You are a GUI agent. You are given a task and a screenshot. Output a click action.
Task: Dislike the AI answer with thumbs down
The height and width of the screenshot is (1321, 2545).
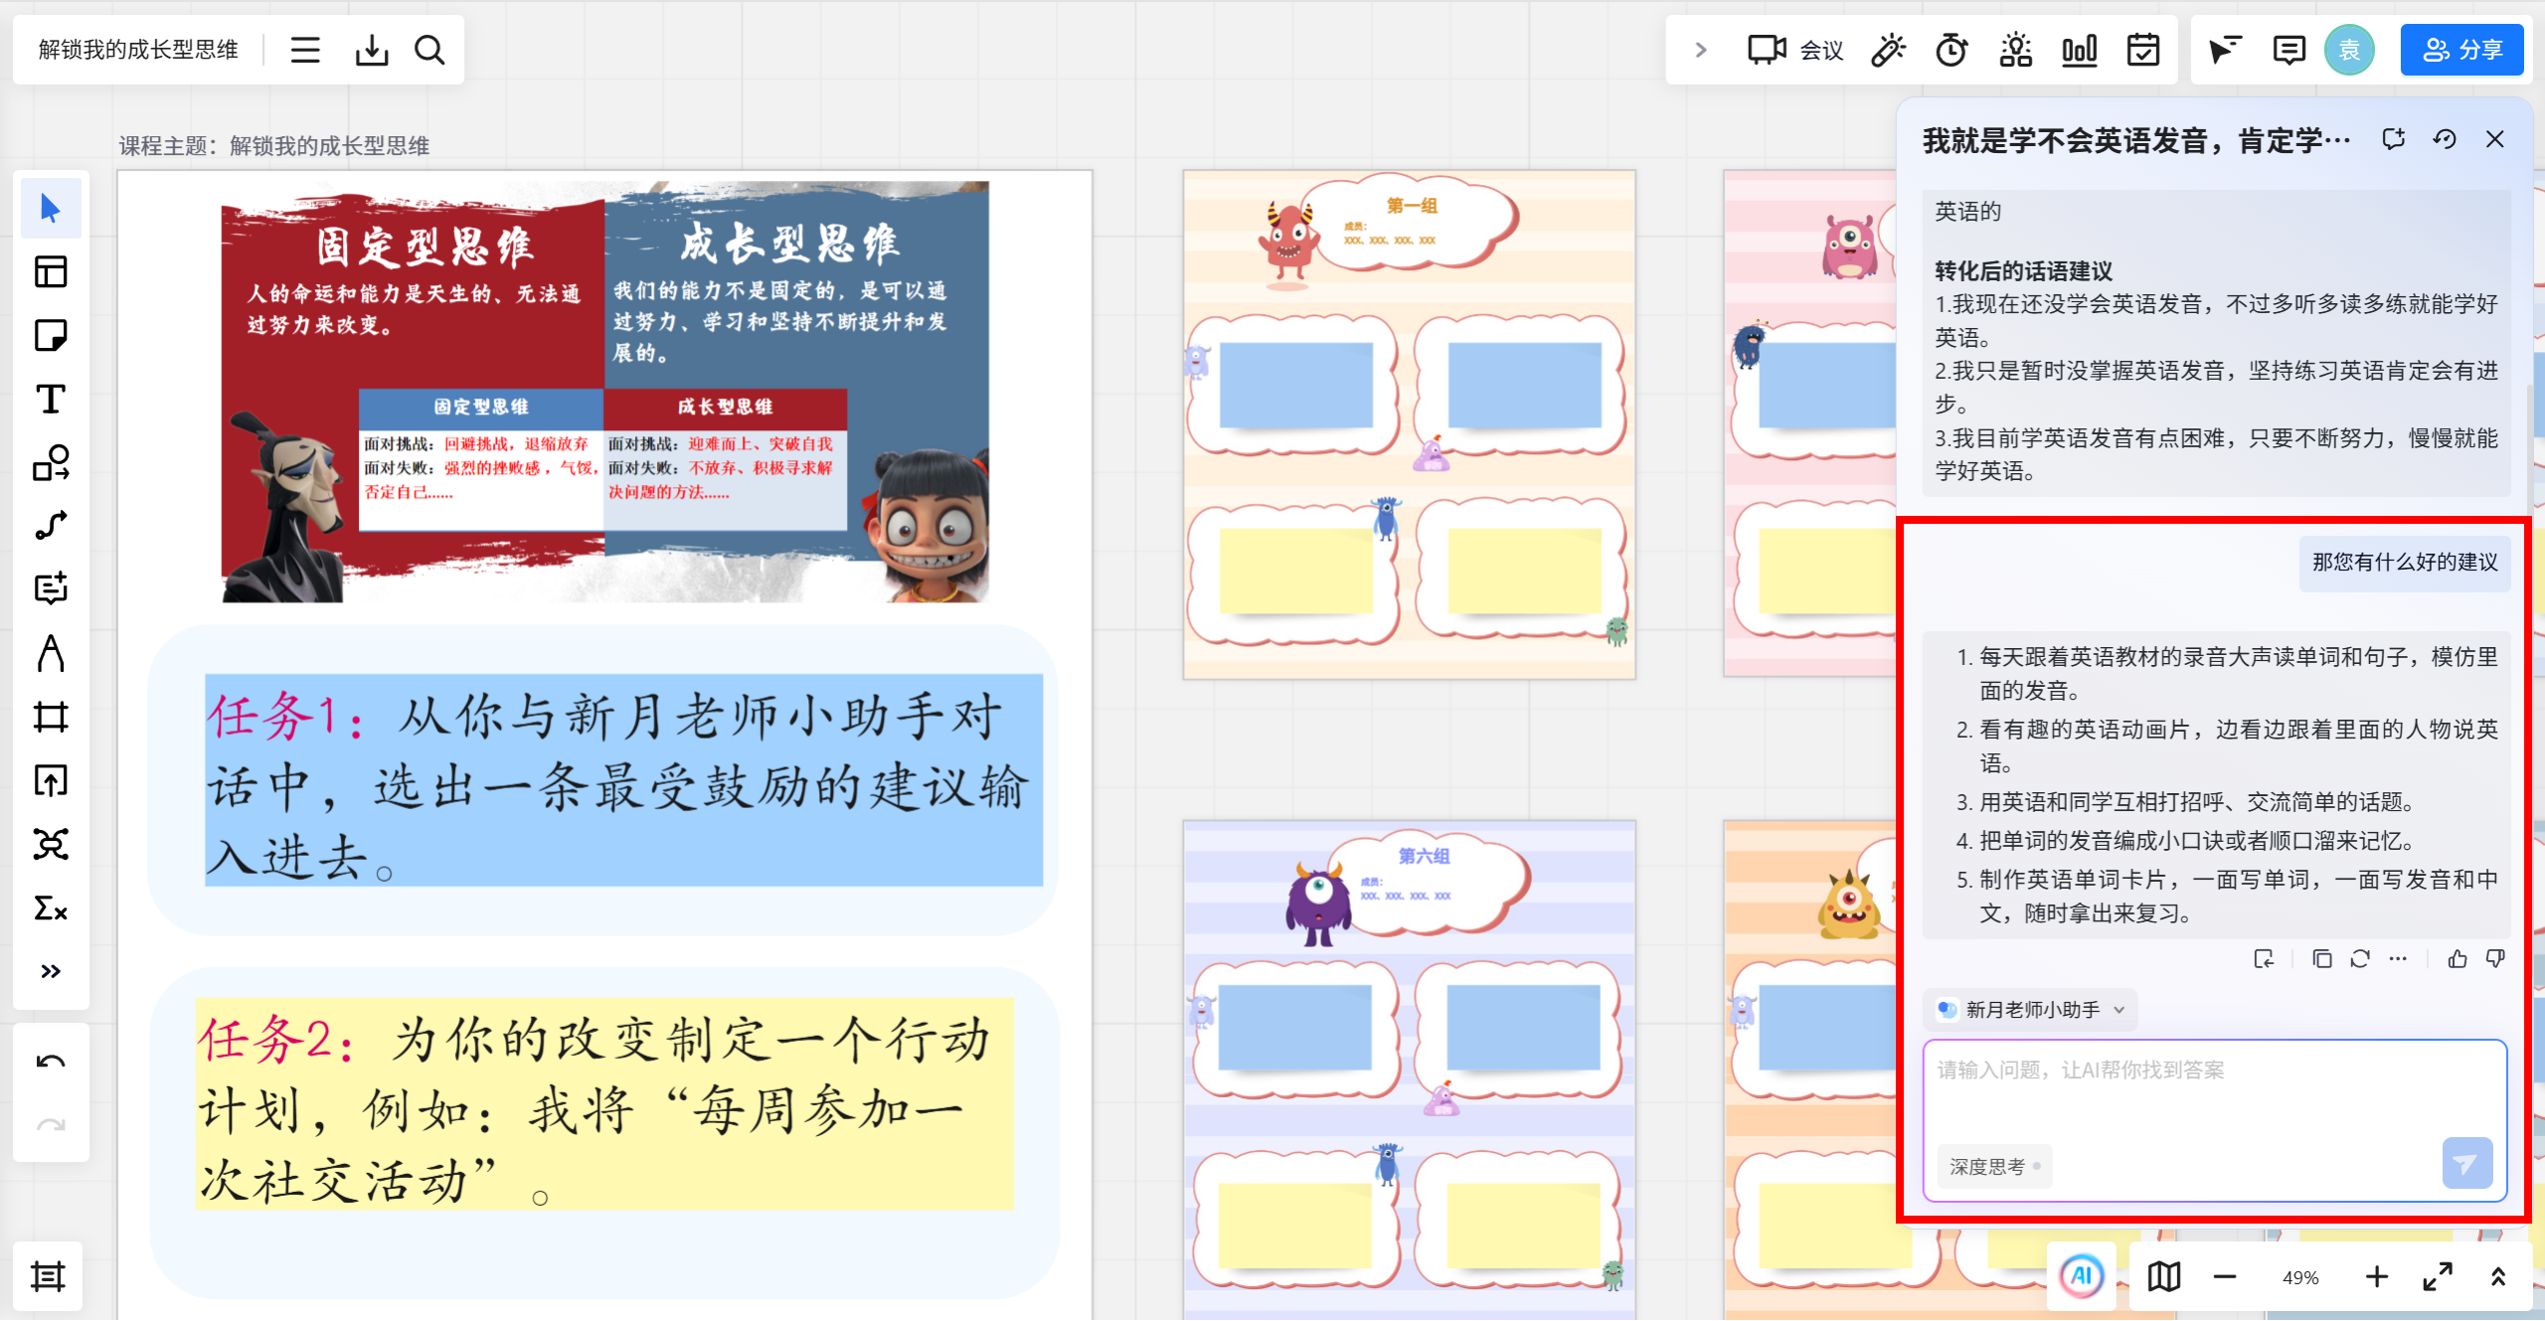2495,959
